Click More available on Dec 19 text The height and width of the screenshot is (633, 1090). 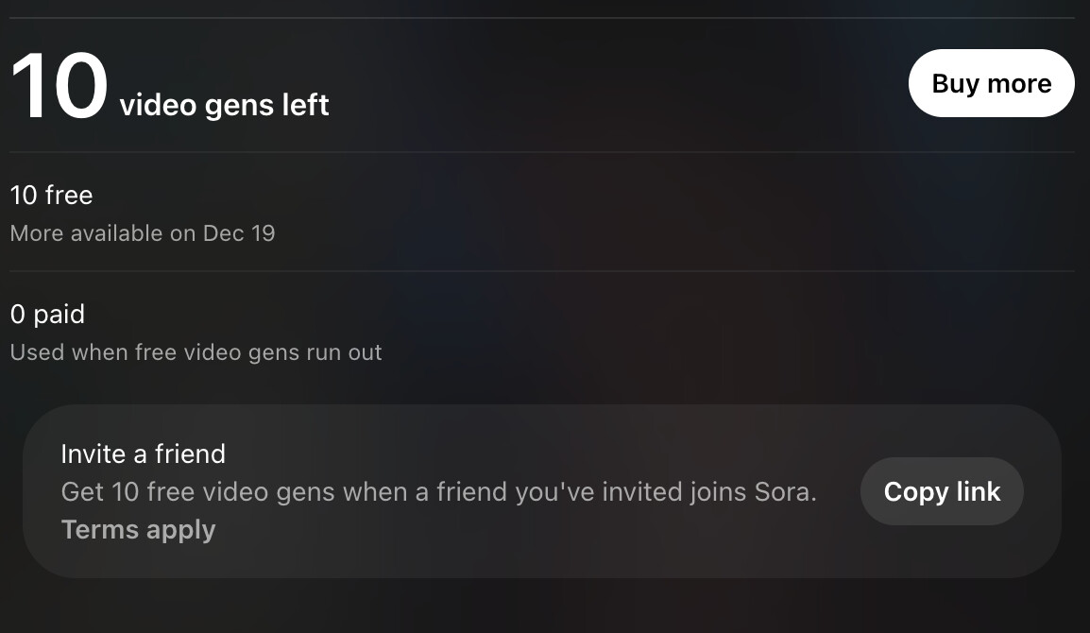click(x=143, y=233)
